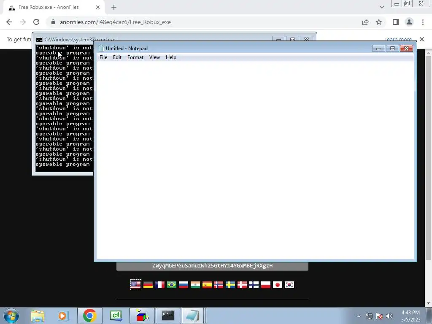Show hidden tray icons arrow
Screen dimensions: 432x324
click(x=359, y=316)
